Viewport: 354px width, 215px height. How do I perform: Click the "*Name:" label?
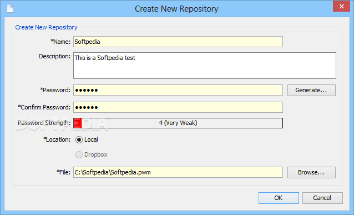[60, 42]
